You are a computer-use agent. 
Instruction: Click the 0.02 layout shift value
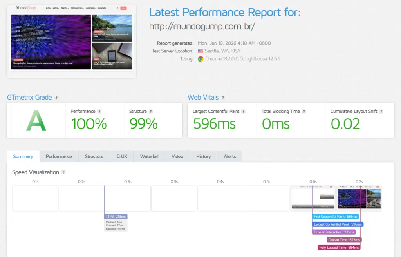pyautogui.click(x=345, y=124)
